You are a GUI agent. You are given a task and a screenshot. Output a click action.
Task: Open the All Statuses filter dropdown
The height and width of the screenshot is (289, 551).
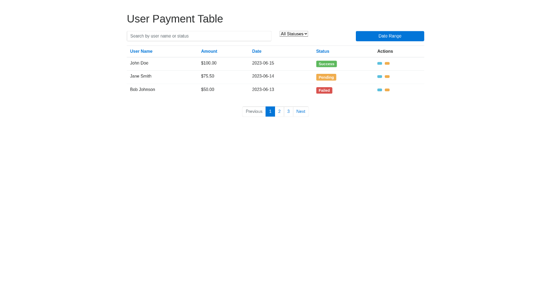pyautogui.click(x=293, y=33)
